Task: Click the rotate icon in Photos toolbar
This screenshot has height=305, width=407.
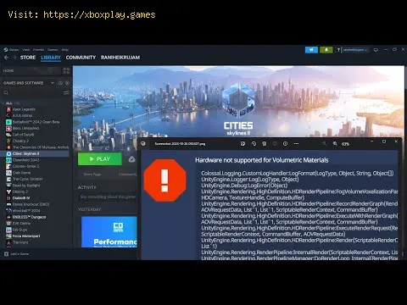Action: (x=254, y=144)
